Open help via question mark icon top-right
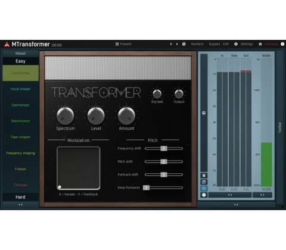The image size is (286, 250). tap(282, 44)
